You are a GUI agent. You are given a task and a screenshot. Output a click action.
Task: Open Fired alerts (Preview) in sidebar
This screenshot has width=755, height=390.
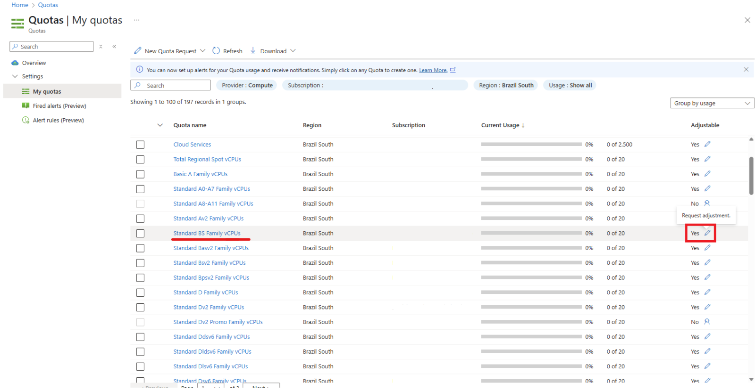[59, 106]
